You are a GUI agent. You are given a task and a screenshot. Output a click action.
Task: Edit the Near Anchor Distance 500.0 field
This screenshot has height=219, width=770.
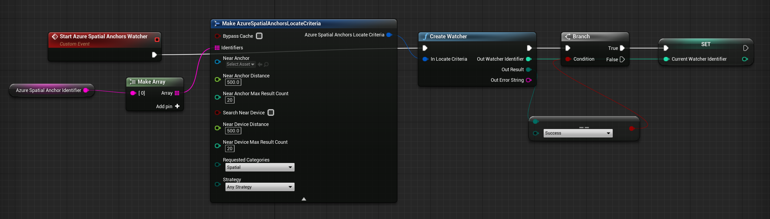pos(233,82)
